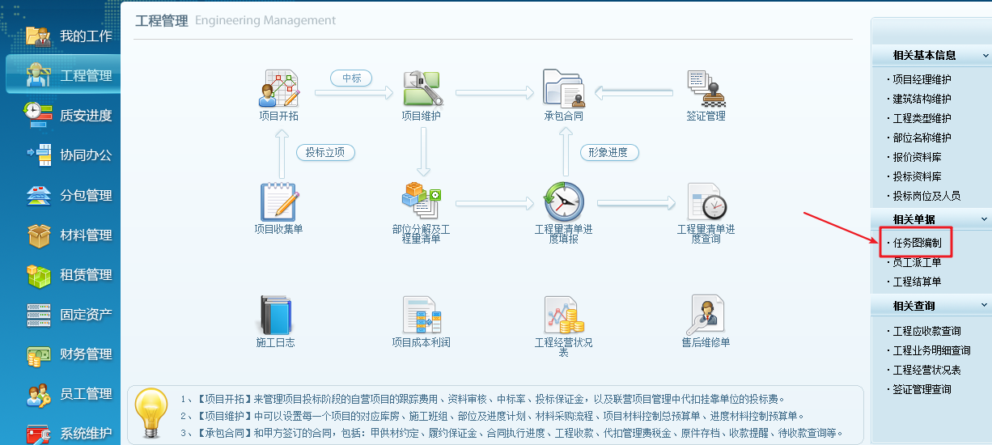Click the 质安进度 sidebar icon
This screenshot has height=445, width=992.
pos(39,115)
